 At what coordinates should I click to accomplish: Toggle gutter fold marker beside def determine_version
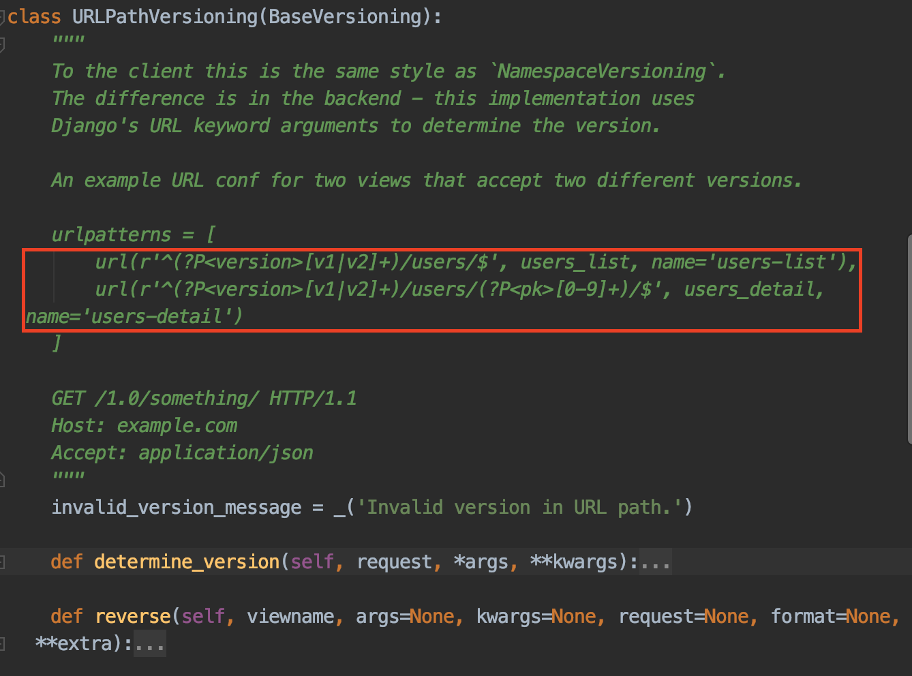(x=3, y=562)
